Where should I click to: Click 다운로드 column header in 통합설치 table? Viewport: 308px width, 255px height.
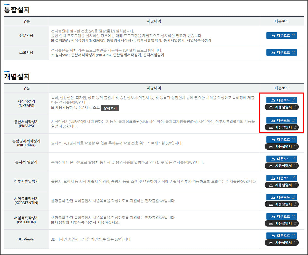282,21
